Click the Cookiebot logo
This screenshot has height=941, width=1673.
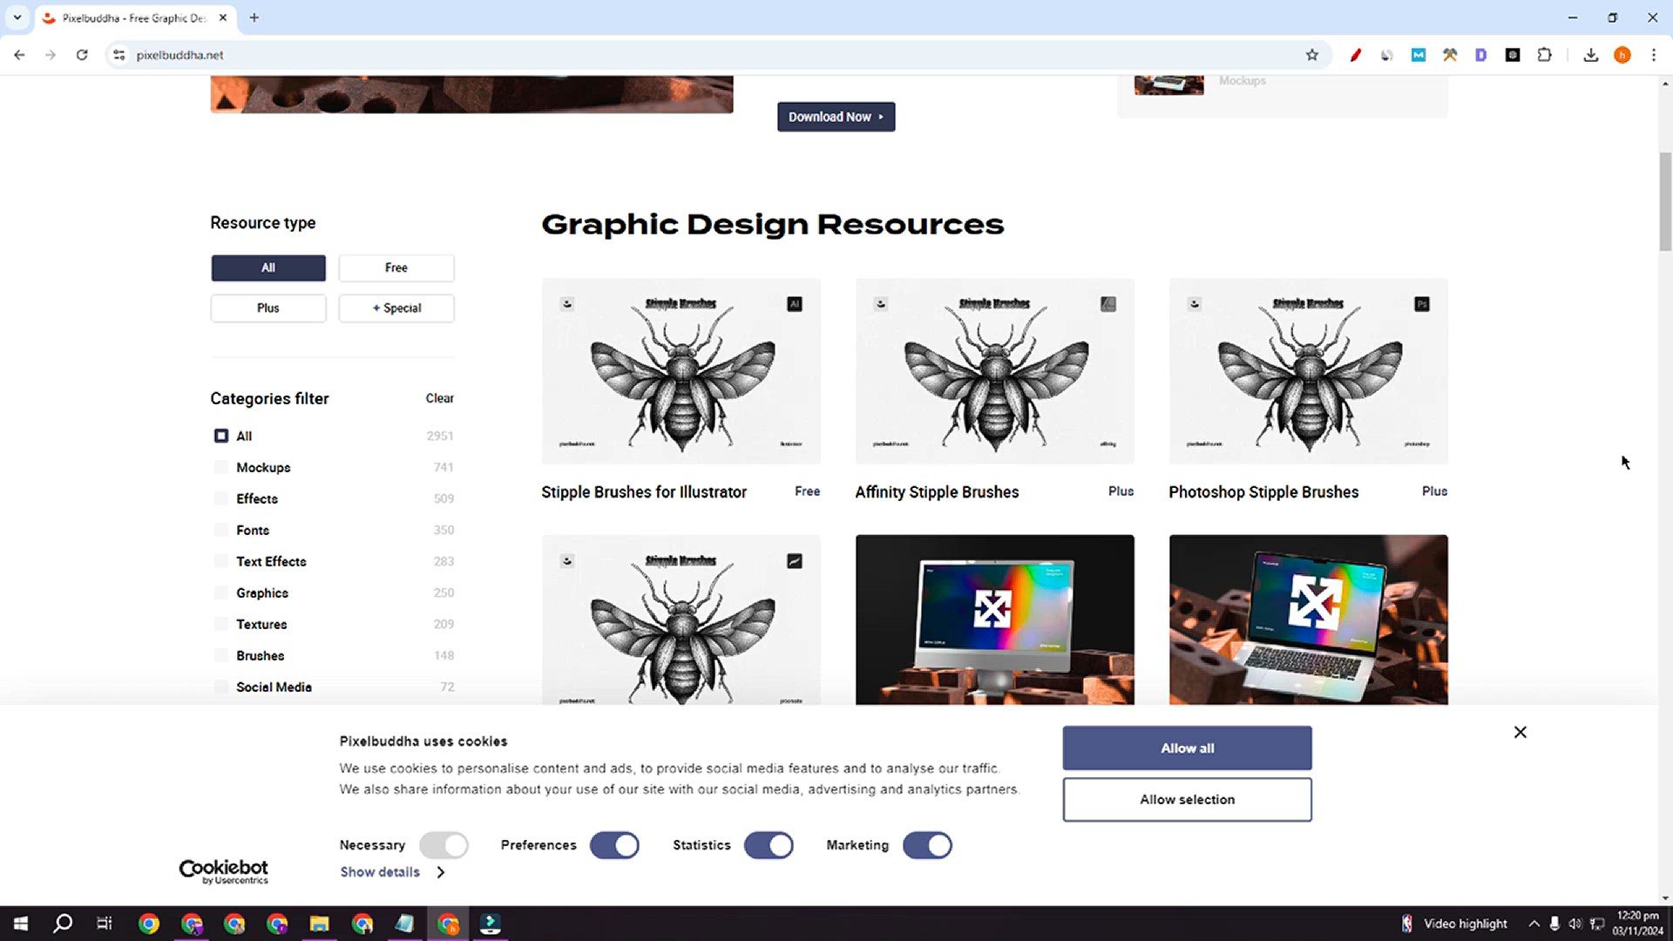224,871
